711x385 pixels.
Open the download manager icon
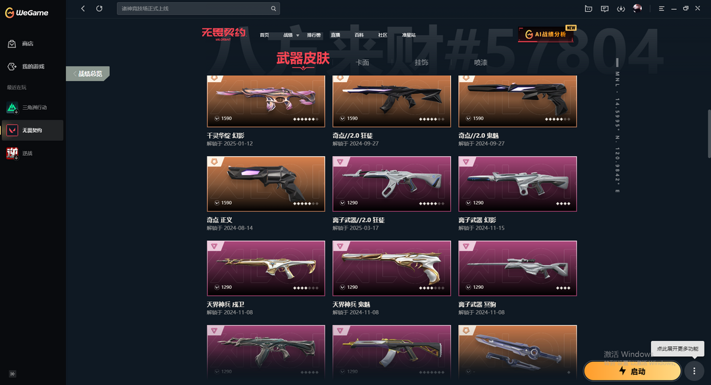point(621,9)
